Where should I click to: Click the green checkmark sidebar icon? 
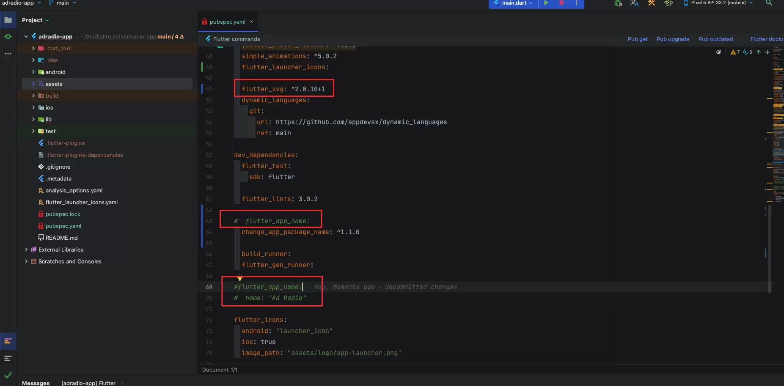8,375
